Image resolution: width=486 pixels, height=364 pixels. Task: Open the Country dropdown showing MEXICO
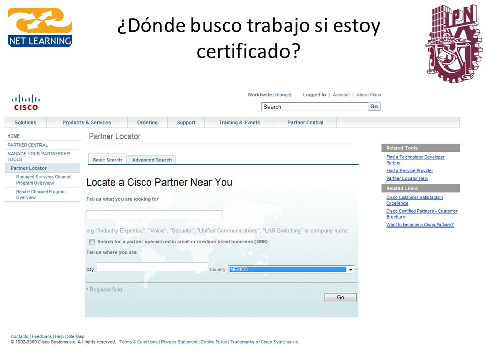(292, 269)
